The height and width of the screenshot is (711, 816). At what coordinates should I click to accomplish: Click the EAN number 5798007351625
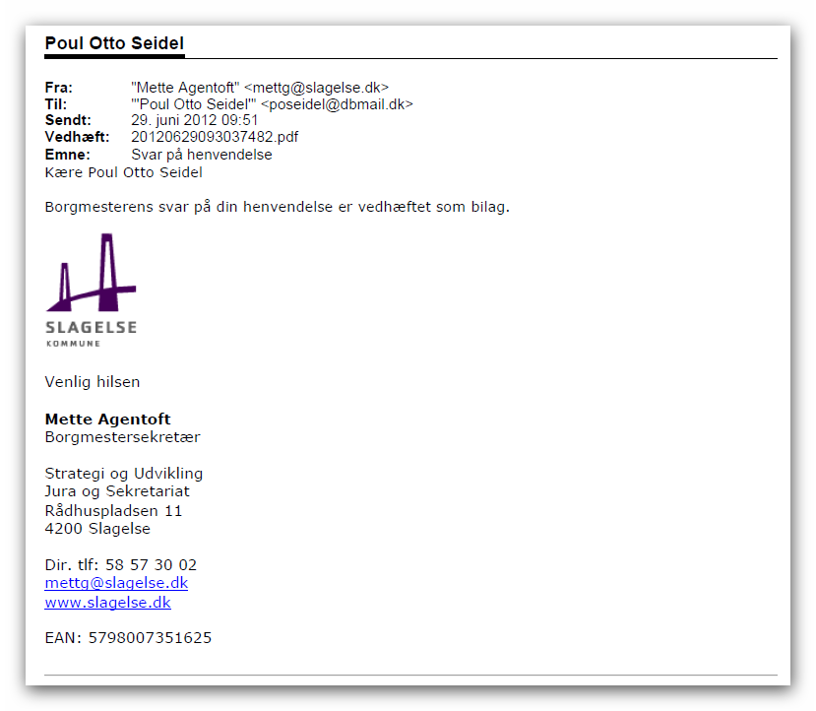tap(150, 638)
